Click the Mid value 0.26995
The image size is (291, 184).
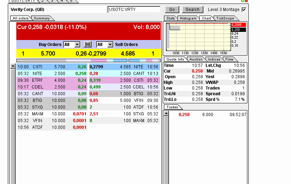pos(237,71)
